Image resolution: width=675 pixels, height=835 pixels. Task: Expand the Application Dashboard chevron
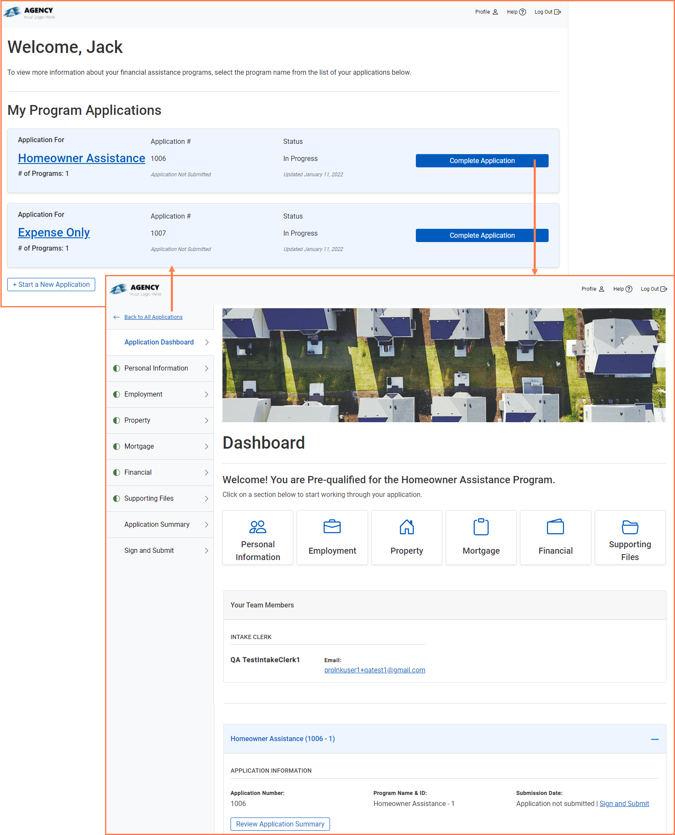[207, 342]
